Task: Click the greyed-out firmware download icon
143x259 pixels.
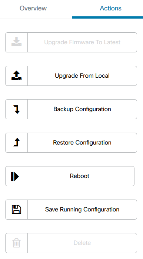Action: pos(16,42)
